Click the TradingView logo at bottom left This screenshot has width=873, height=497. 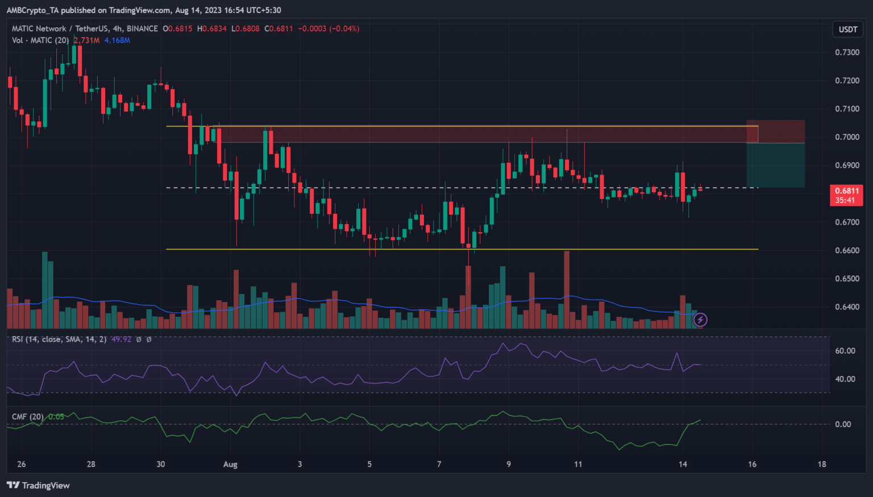(38, 485)
